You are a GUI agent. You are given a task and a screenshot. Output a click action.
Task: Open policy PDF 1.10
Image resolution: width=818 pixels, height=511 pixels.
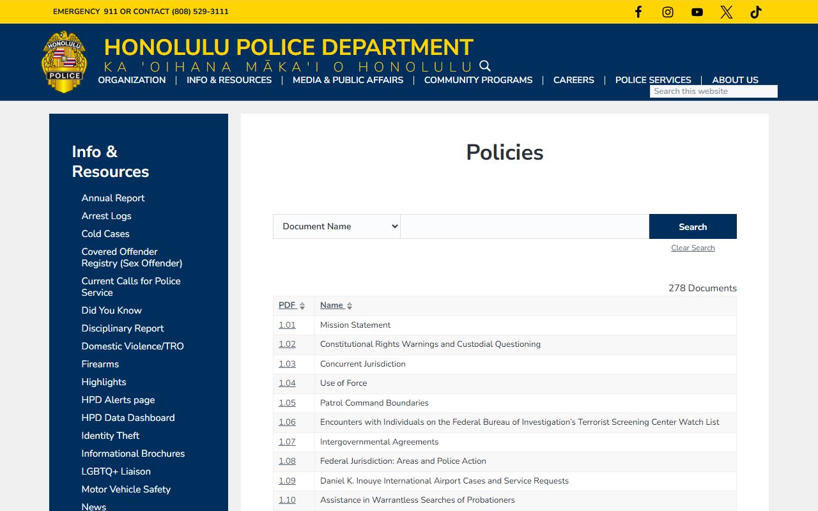287,500
